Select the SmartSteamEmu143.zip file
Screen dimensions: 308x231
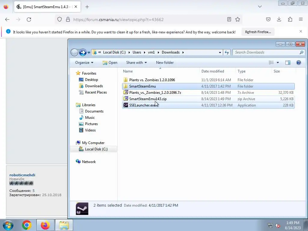coord(208,99)
